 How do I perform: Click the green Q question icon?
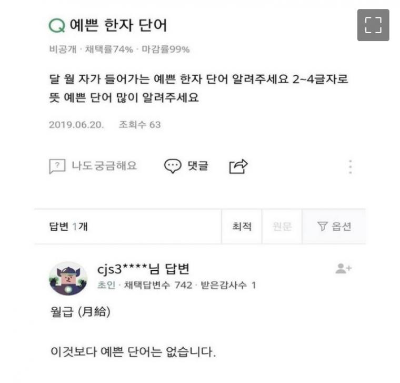tap(57, 26)
